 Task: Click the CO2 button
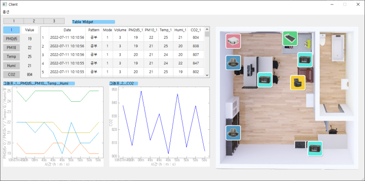click(x=11, y=74)
